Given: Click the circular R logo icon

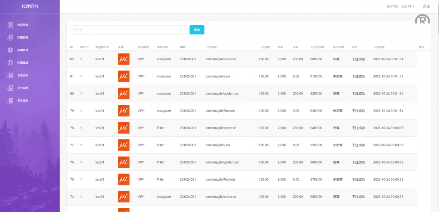Looking at the screenshot, I should point(422,20).
